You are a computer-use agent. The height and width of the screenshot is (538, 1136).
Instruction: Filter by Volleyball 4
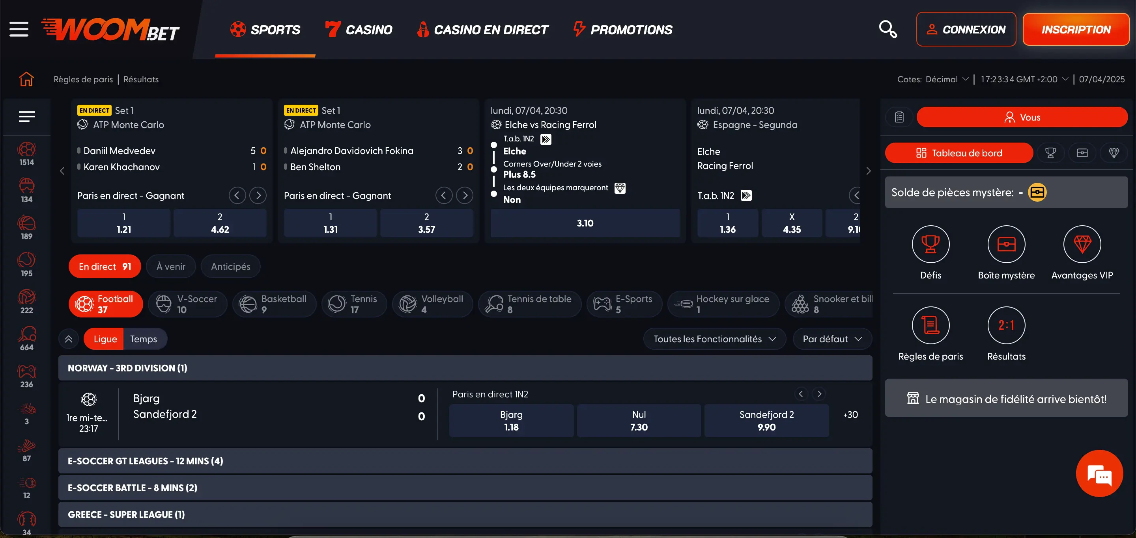(x=432, y=304)
